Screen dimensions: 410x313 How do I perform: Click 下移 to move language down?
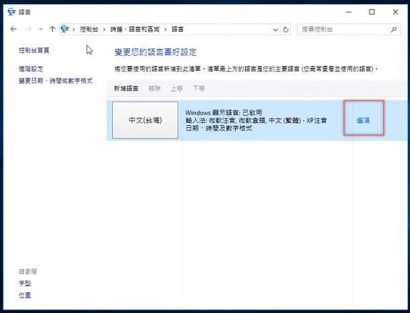199,89
